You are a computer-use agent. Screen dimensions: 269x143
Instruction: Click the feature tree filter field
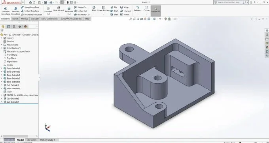point(19,31)
